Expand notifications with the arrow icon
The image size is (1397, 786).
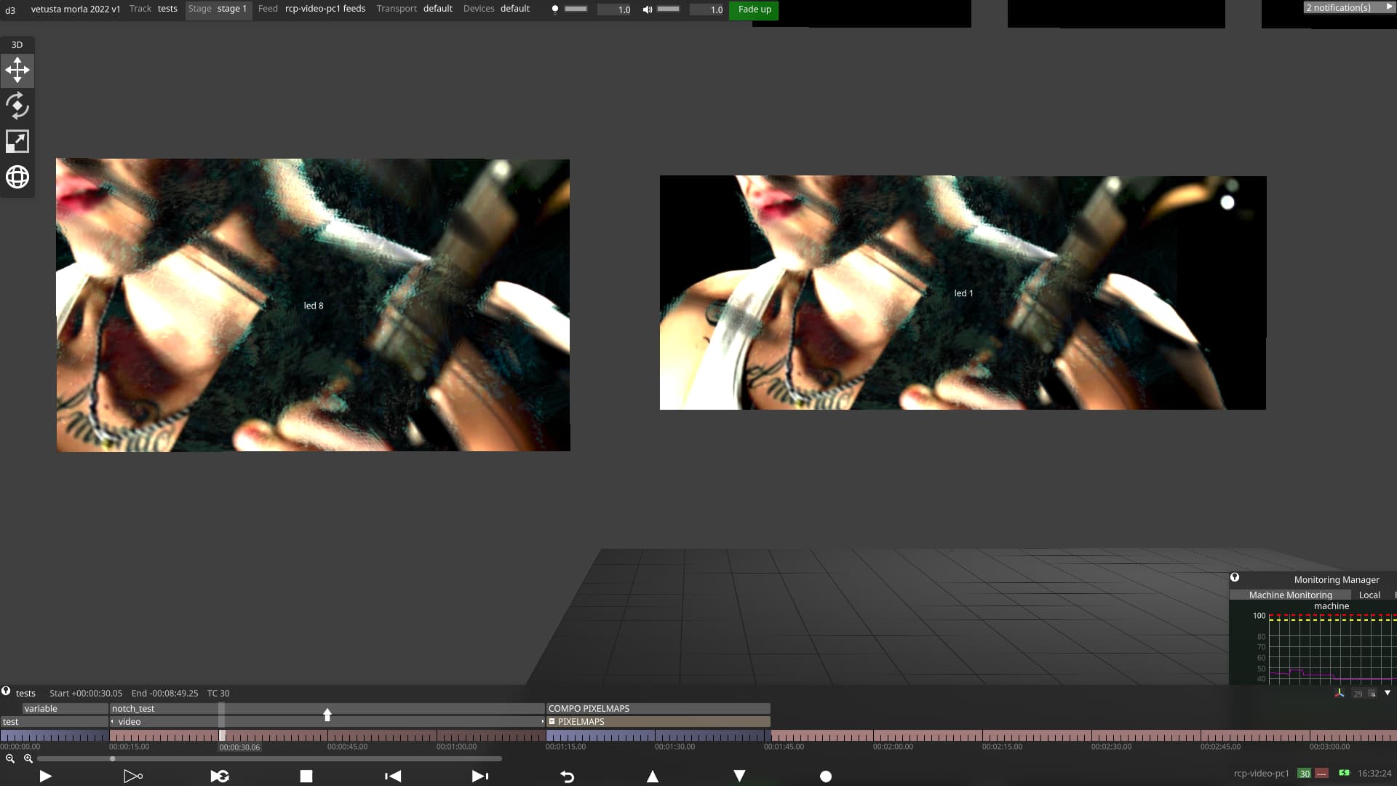pos(1389,7)
